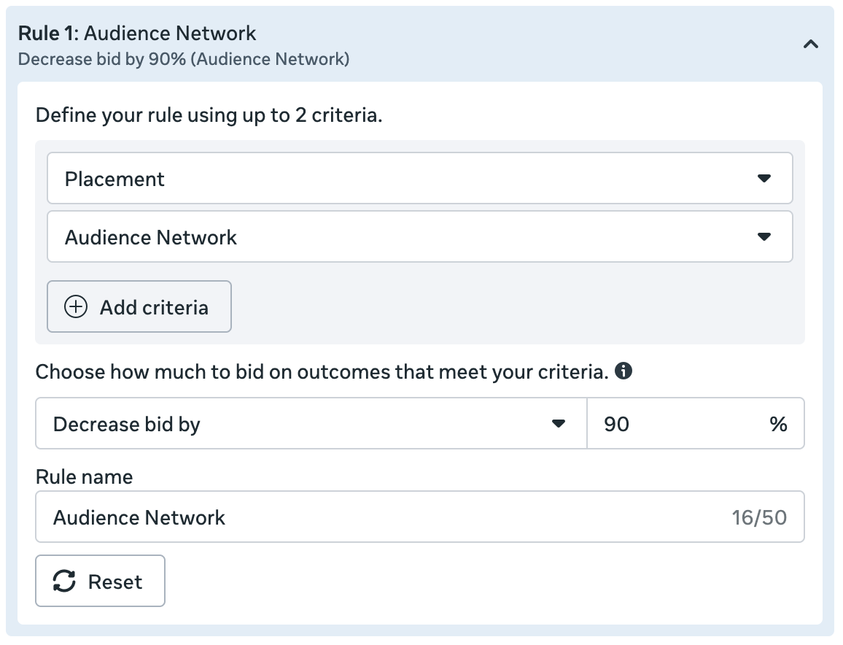Click the caret arrow on the Placement field
Image resolution: width=843 pixels, height=645 pixels.
(x=764, y=179)
